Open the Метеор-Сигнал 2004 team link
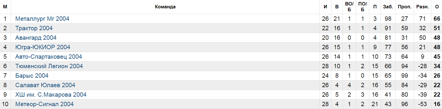The image size is (442, 109). (44, 104)
